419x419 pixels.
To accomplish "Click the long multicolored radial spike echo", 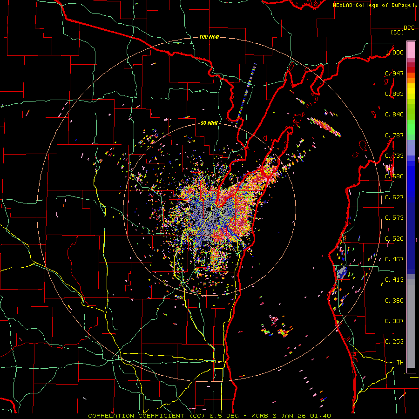I will (245, 95).
